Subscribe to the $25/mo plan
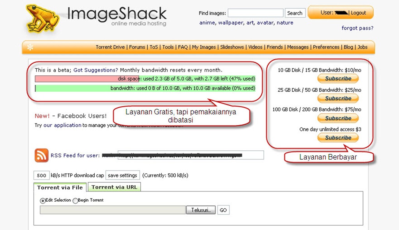 [x=338, y=98]
